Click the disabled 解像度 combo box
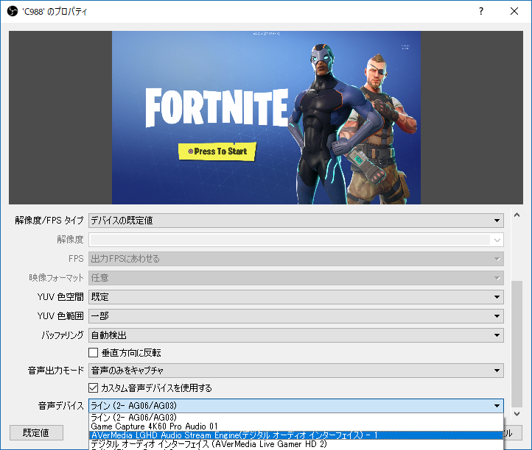Viewport: 532px width, 450px height. (296, 240)
